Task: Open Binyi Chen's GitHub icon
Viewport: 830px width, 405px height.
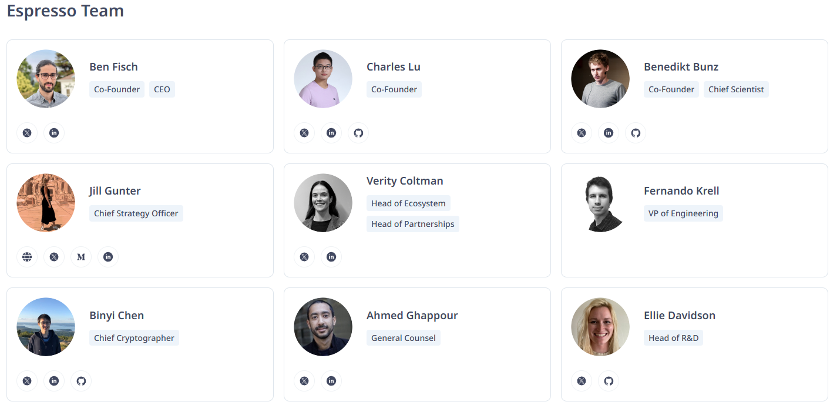Action: 81,381
